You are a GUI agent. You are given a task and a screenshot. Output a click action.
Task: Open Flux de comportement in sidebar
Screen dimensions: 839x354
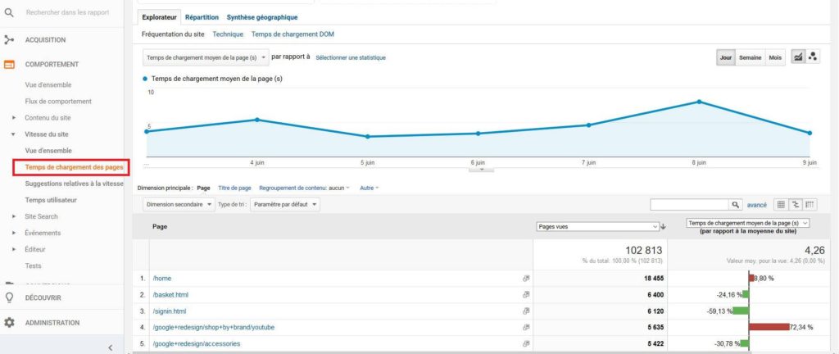[58, 101]
